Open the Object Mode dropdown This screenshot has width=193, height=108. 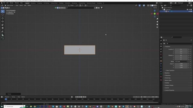[x=10, y=5]
